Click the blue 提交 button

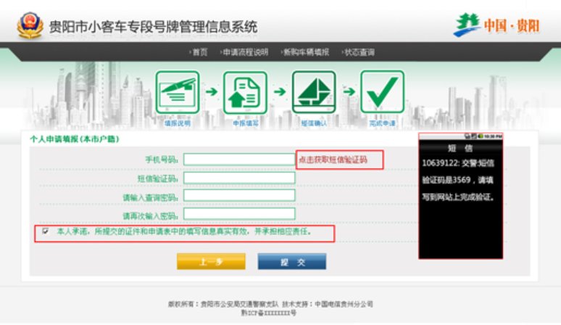click(292, 262)
